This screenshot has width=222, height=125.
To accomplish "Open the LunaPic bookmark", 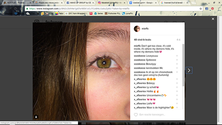I will click(128, 13).
